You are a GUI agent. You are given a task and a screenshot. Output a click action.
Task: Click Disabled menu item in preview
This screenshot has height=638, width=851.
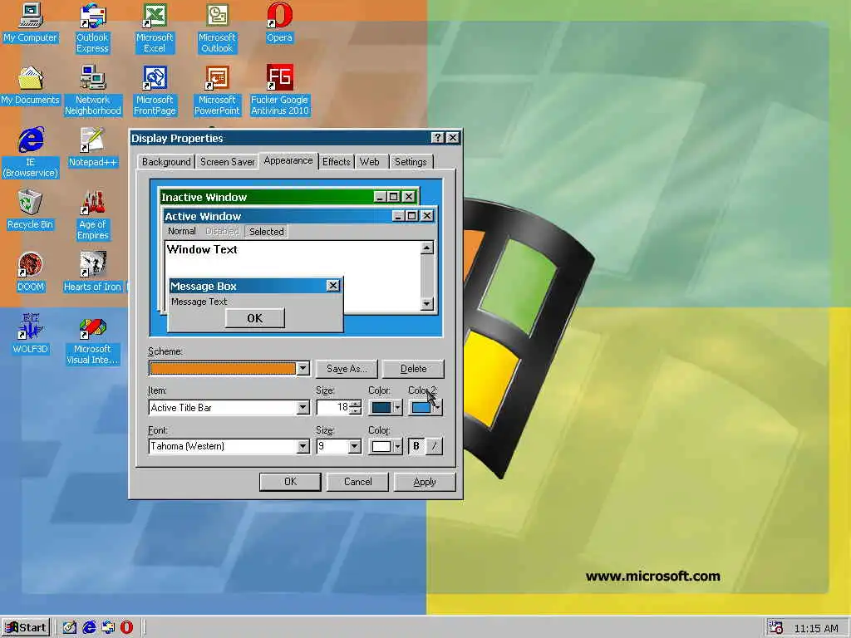click(222, 231)
